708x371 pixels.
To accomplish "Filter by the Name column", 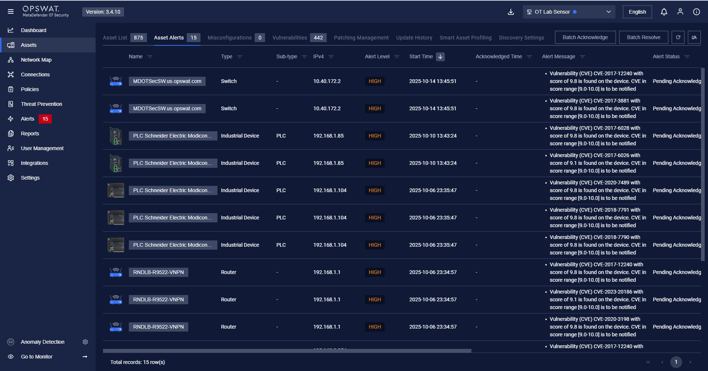I will [150, 57].
